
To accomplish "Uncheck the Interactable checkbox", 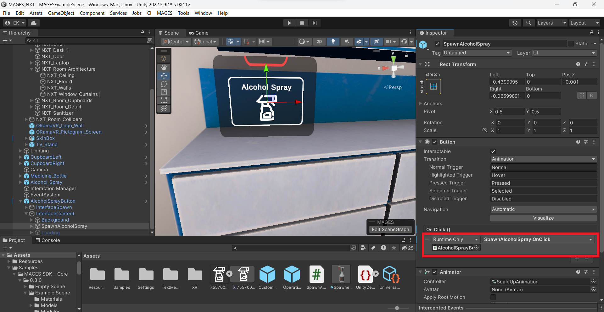I will pyautogui.click(x=493, y=151).
